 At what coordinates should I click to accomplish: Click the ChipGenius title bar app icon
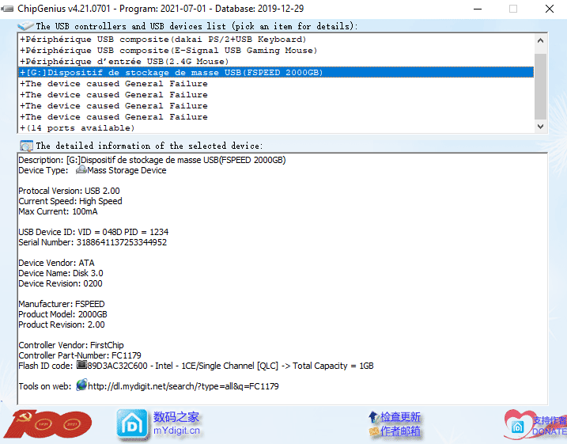tap(7, 9)
